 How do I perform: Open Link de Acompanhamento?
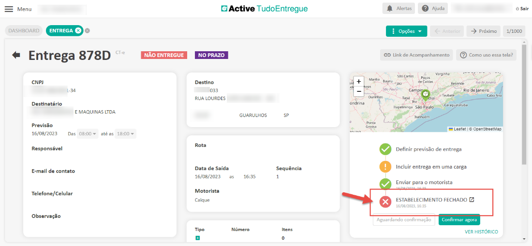(x=416, y=55)
